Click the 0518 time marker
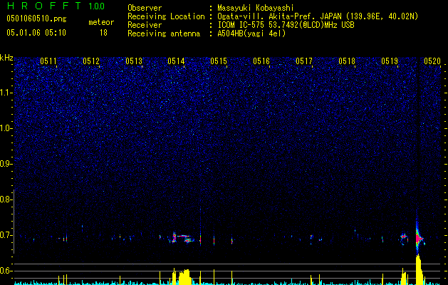Viewport: 448px width, 285px height. [347, 61]
